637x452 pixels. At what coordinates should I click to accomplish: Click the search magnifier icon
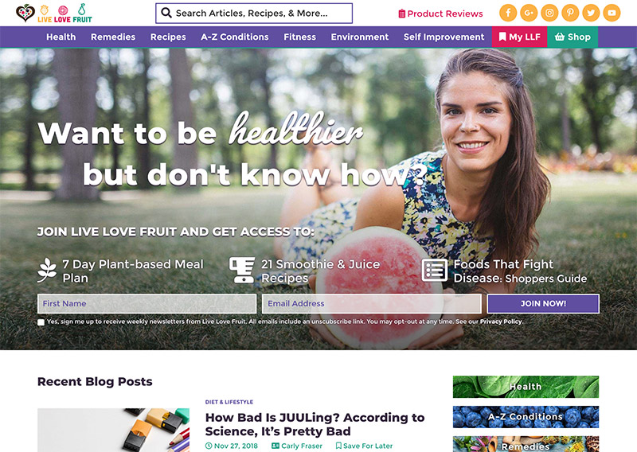166,13
